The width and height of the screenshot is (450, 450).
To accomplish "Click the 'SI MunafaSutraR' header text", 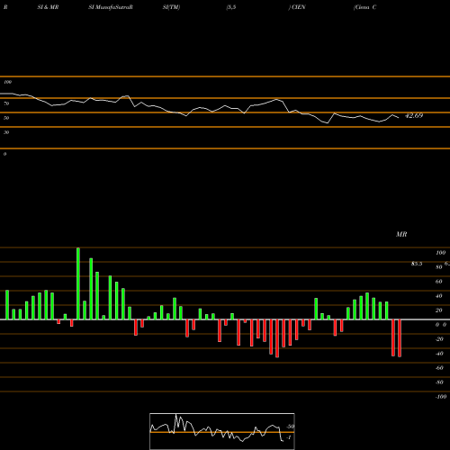I will (x=111, y=7).
